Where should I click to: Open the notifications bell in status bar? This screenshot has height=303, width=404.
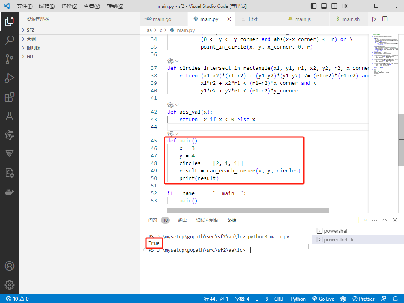point(395,299)
